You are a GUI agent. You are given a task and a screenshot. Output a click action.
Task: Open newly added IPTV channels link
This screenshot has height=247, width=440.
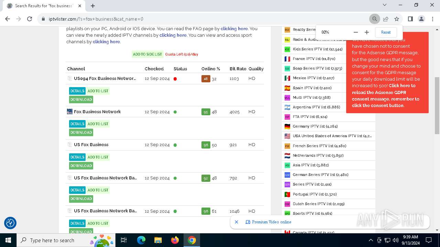coord(173,35)
